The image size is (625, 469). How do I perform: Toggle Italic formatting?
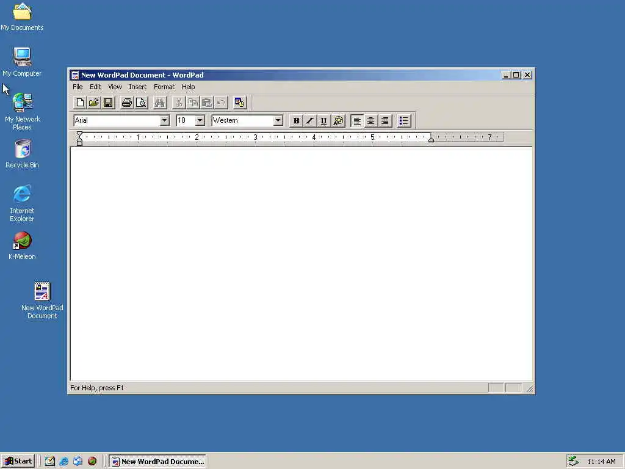309,121
